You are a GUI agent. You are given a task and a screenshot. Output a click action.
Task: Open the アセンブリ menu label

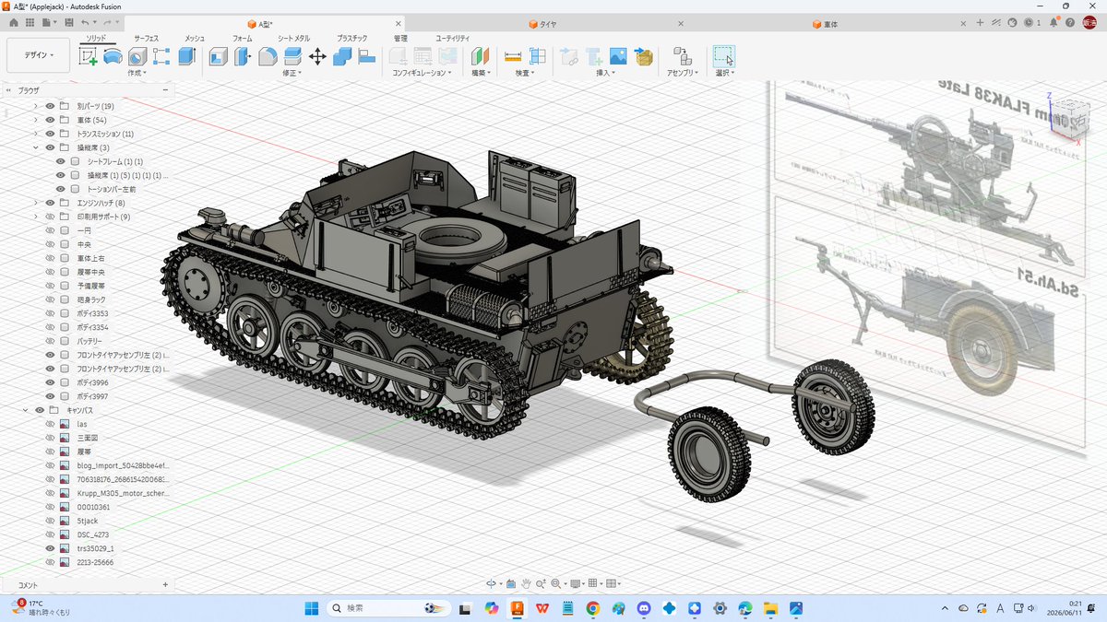(684, 72)
